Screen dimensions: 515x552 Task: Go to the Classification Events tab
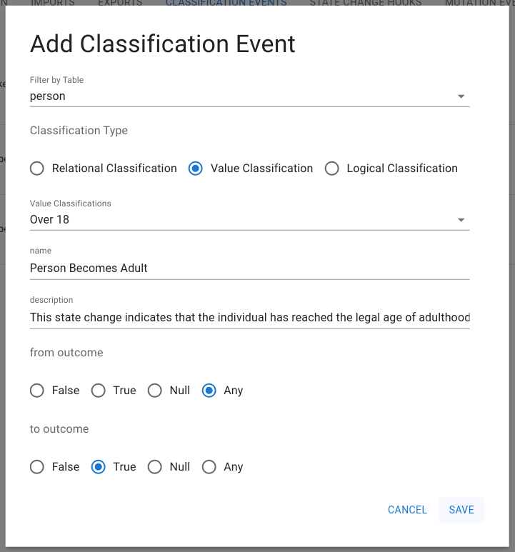[x=226, y=4]
